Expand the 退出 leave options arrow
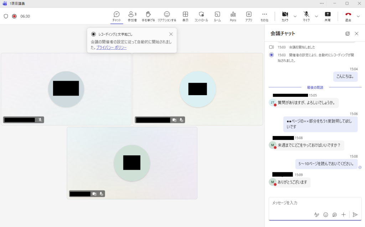This screenshot has height=227, width=365. [x=358, y=16]
